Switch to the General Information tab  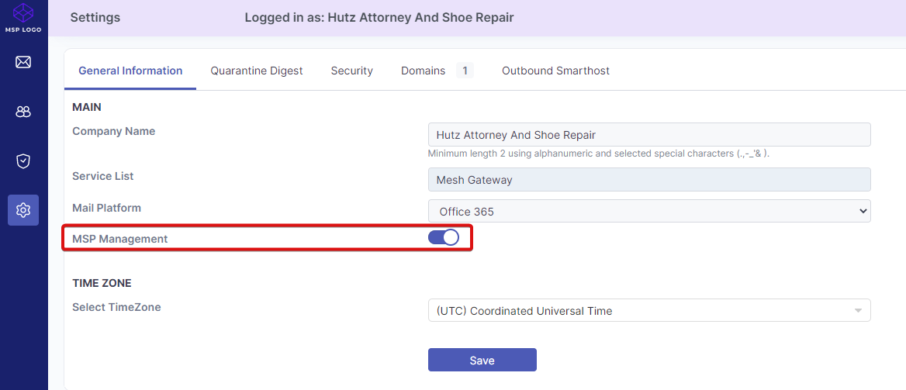(x=130, y=71)
